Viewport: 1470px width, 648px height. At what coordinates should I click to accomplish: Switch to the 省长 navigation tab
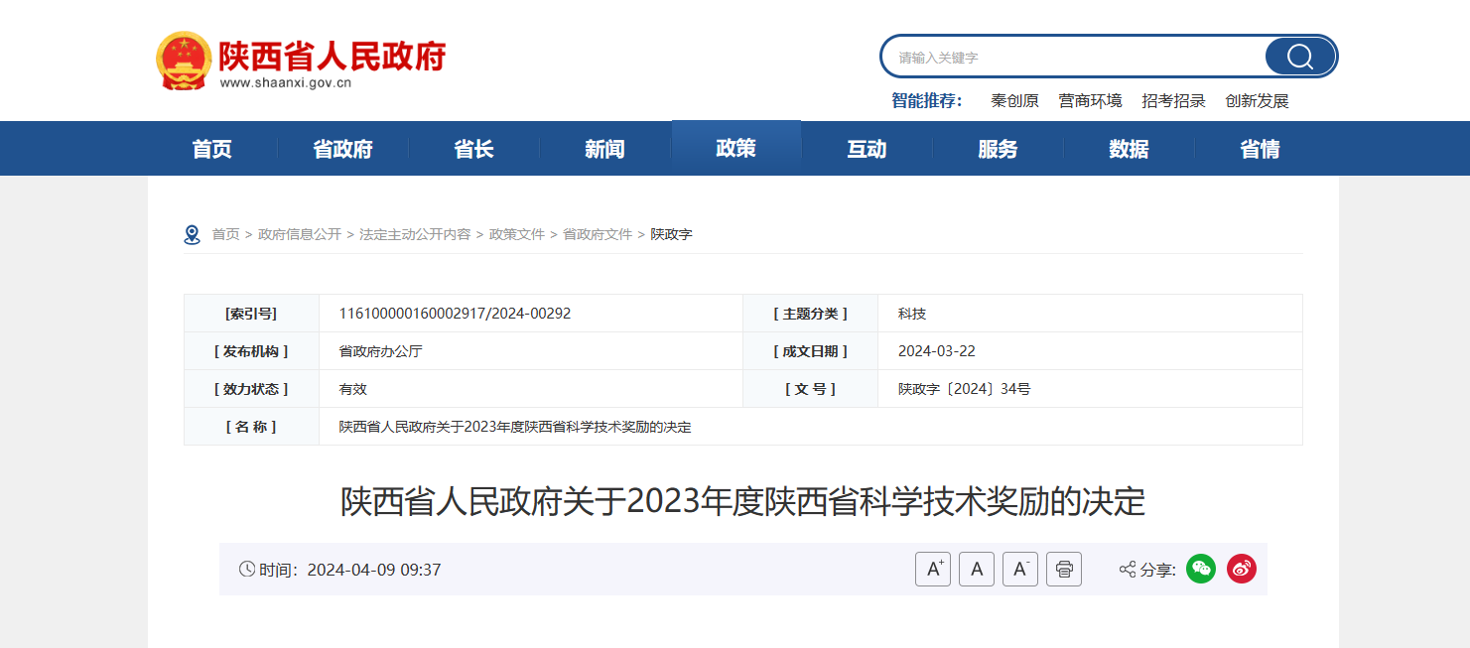[x=474, y=149]
